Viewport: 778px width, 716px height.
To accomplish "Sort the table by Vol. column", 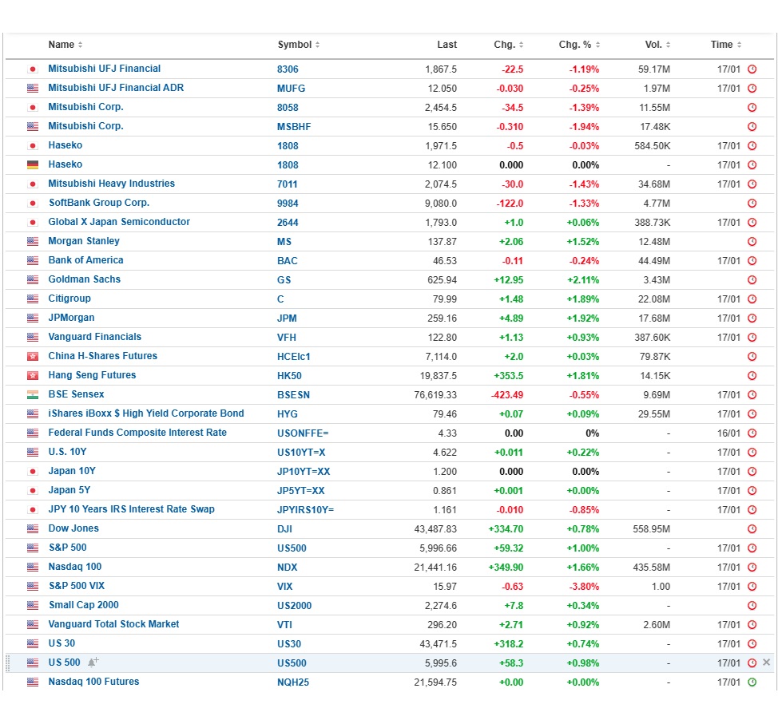I will click(657, 45).
